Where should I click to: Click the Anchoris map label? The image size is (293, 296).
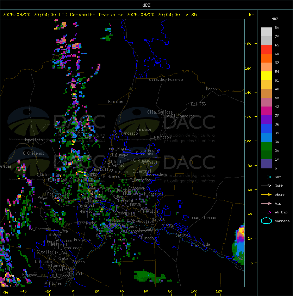coord(82,239)
